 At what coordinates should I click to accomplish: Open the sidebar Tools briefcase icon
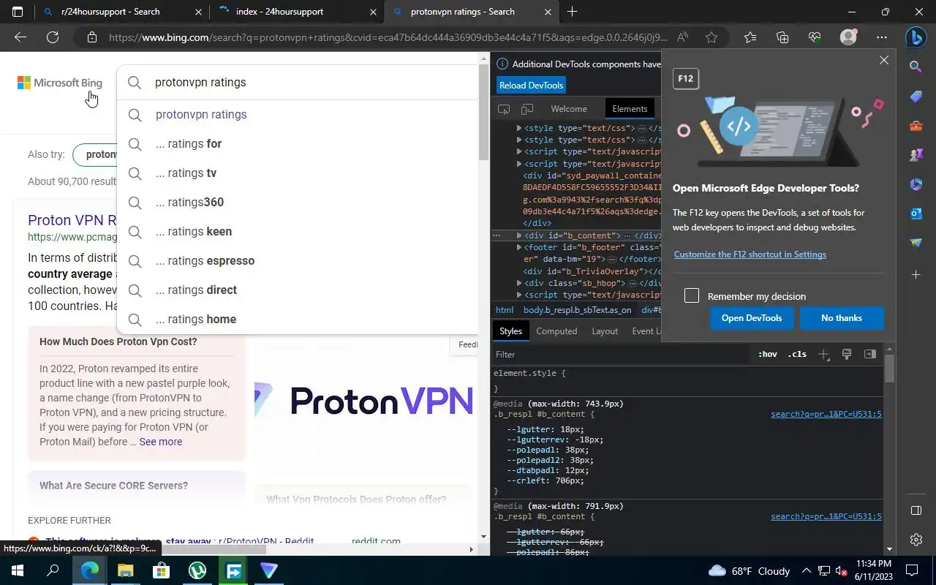[916, 126]
